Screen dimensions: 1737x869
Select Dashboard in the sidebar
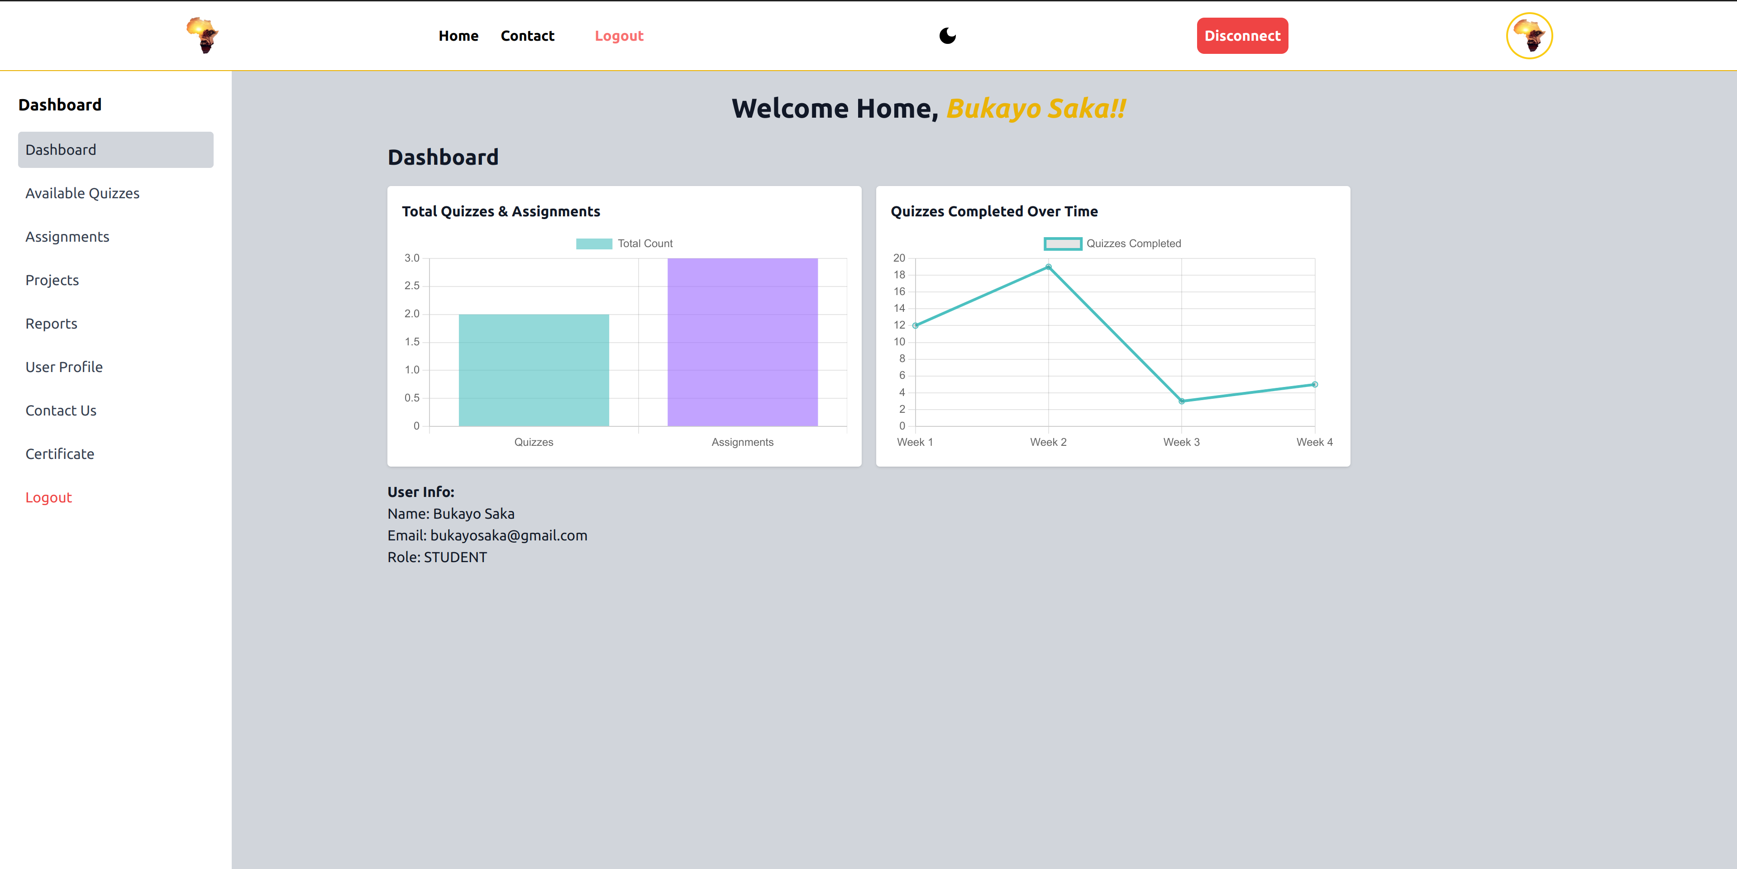point(115,150)
